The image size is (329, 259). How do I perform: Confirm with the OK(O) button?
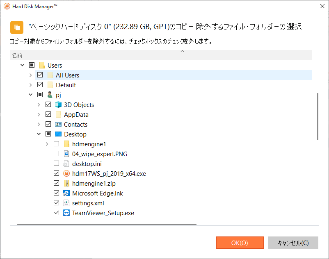(240, 243)
